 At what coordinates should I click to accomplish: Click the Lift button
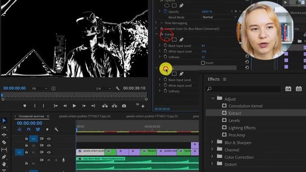point(105,106)
